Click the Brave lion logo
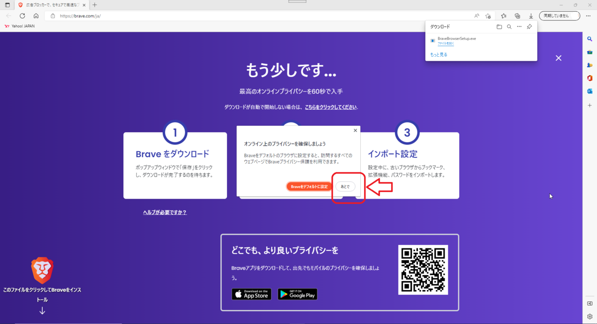This screenshot has height=324, width=597. pyautogui.click(x=42, y=271)
